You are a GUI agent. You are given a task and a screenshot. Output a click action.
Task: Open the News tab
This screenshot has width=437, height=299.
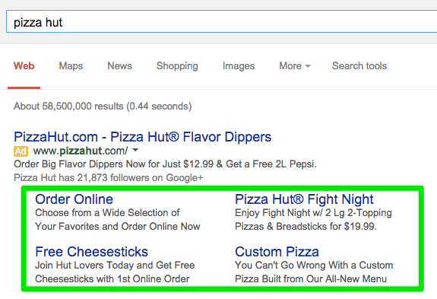tap(119, 66)
